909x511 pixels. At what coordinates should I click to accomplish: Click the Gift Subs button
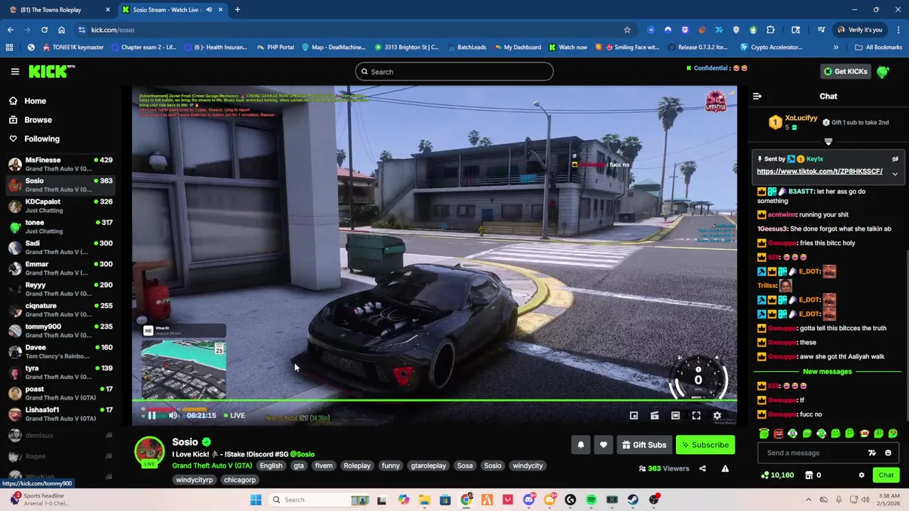644,445
